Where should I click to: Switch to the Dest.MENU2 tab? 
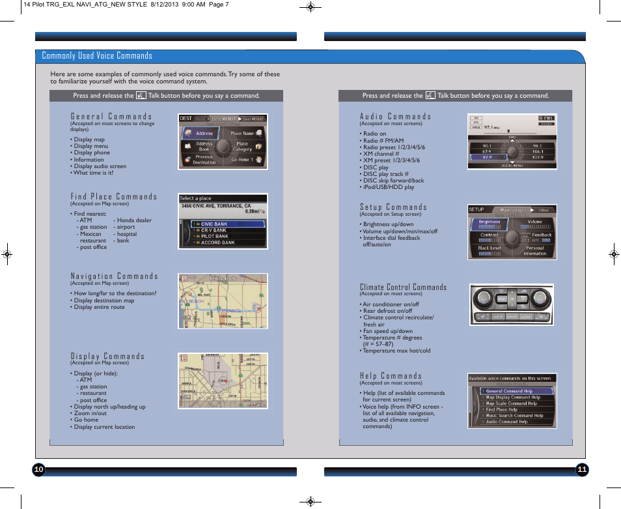coord(253,119)
